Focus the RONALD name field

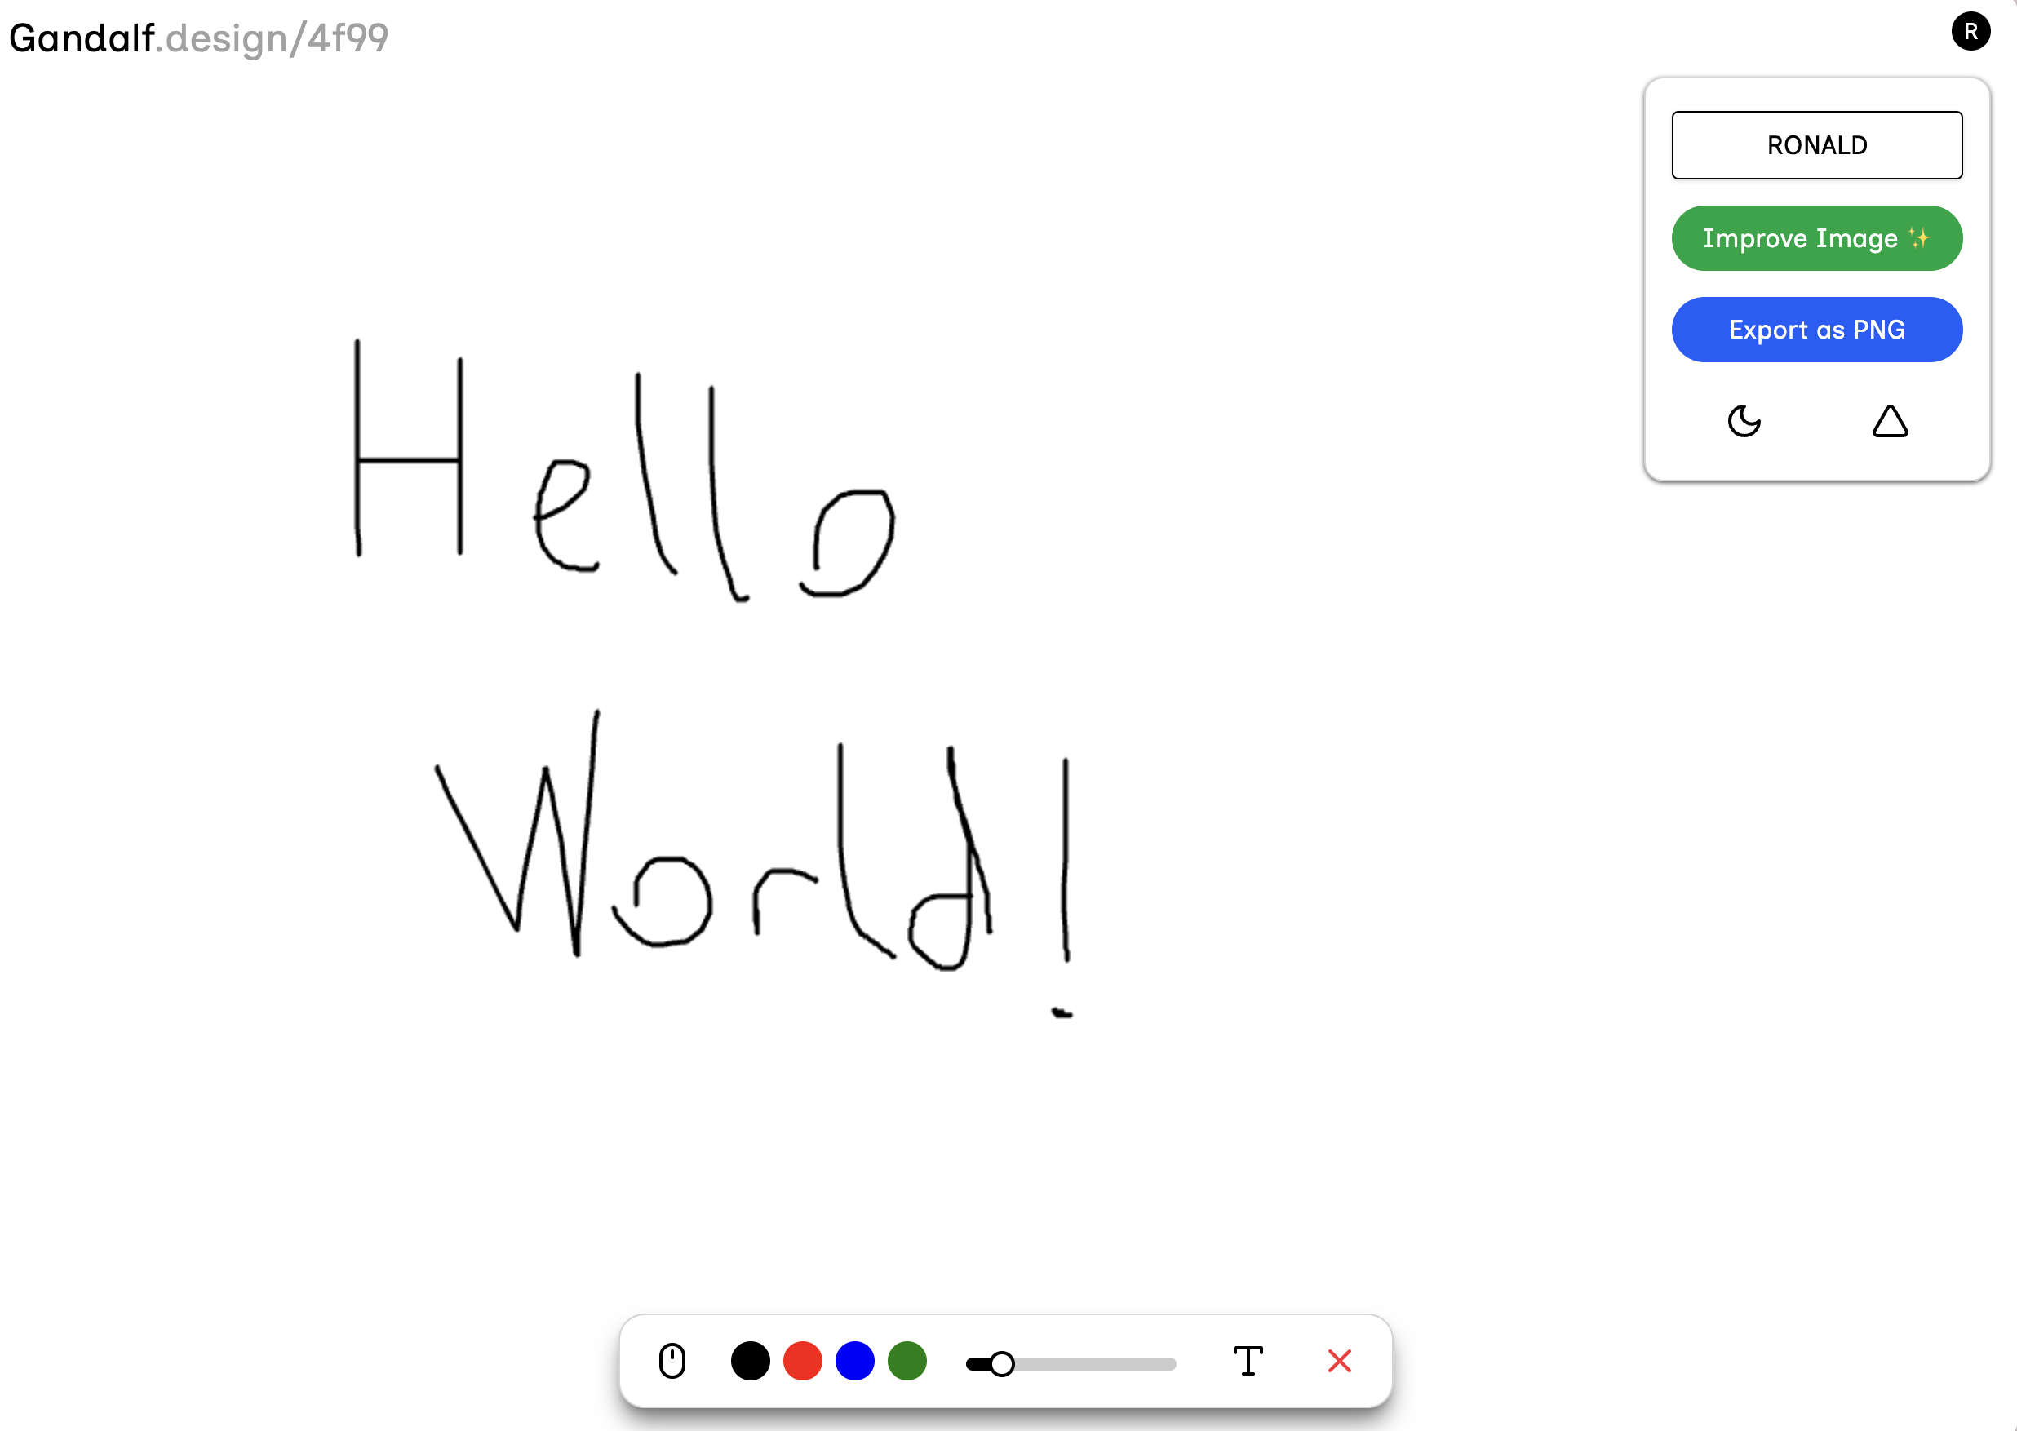coord(1816,145)
